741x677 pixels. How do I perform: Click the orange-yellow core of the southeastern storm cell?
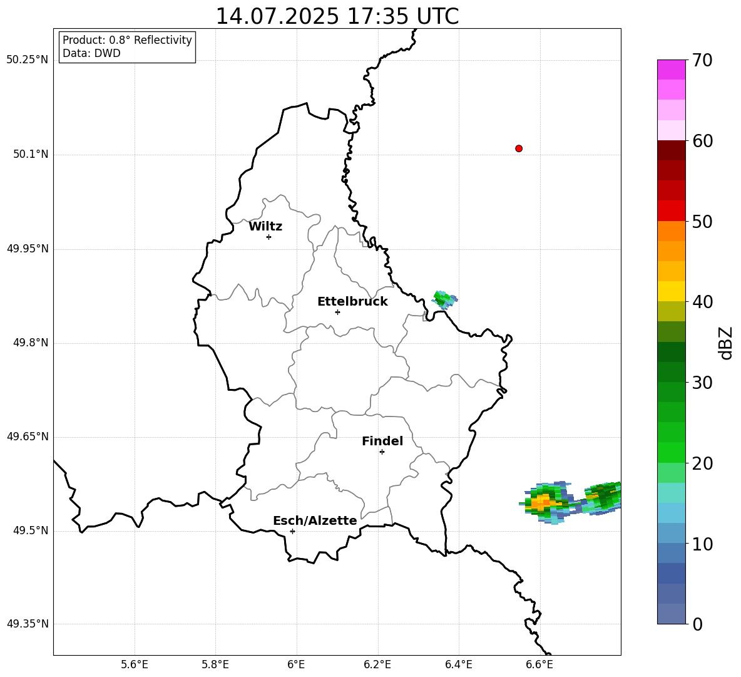point(541,502)
